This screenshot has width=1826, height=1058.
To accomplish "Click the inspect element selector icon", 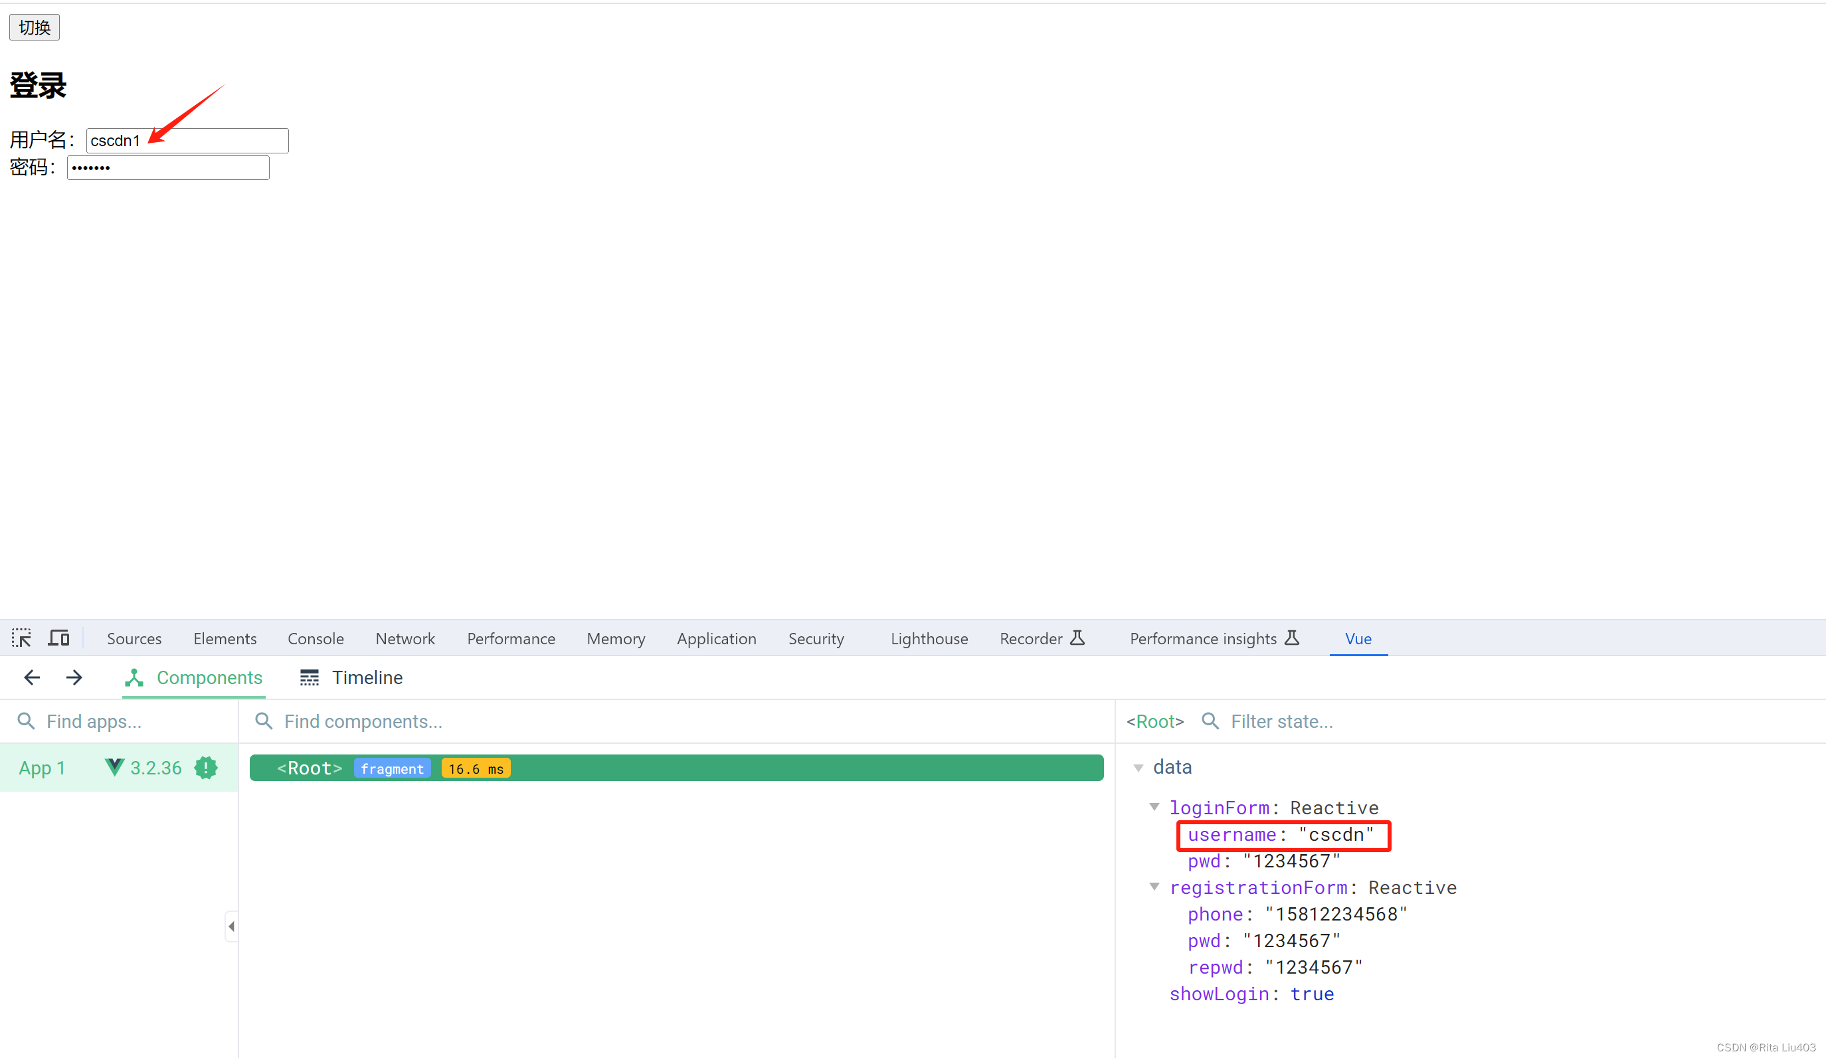I will (21, 638).
